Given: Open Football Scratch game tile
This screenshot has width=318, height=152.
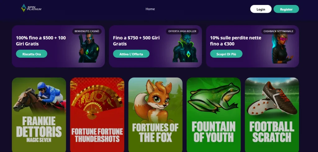Looking at the screenshot, I should pyautogui.click(x=272, y=115).
